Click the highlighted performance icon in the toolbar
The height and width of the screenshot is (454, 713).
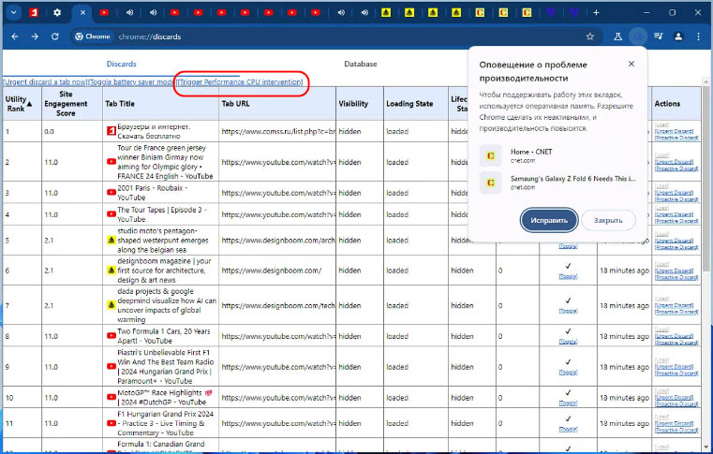tap(638, 37)
